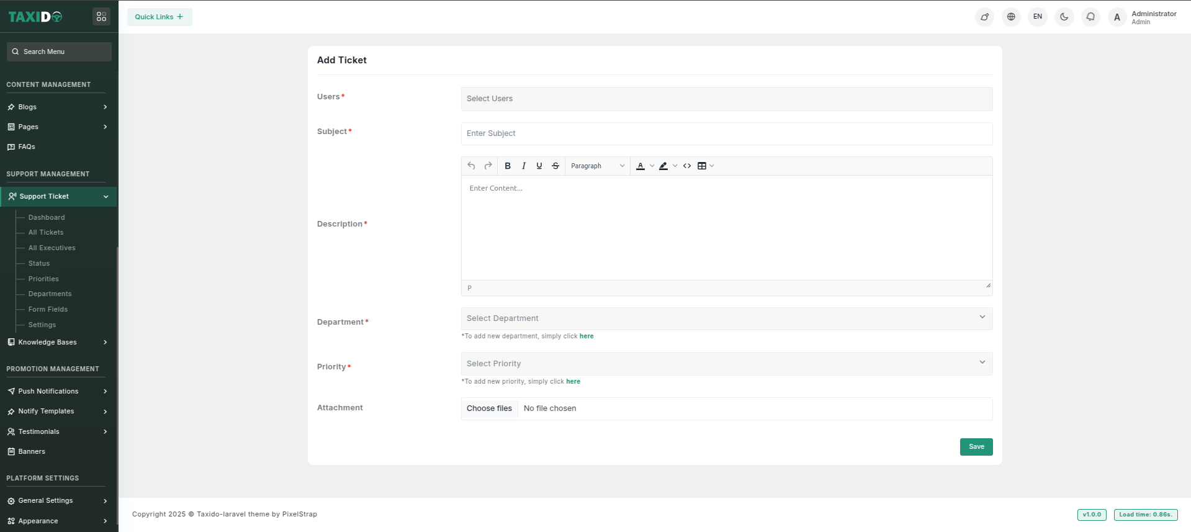Image resolution: width=1191 pixels, height=532 pixels.
Task: Click the globe icon in header
Action: point(1011,17)
